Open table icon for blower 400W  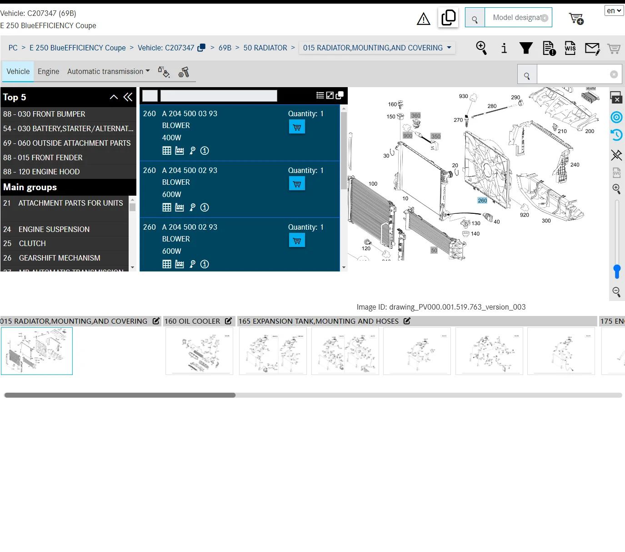coord(167,151)
